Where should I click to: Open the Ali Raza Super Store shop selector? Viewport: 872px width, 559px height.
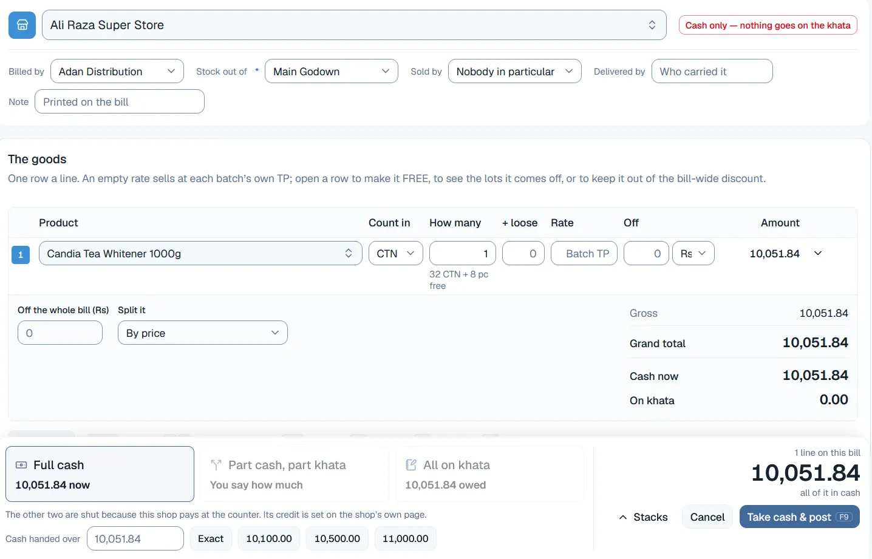(354, 25)
